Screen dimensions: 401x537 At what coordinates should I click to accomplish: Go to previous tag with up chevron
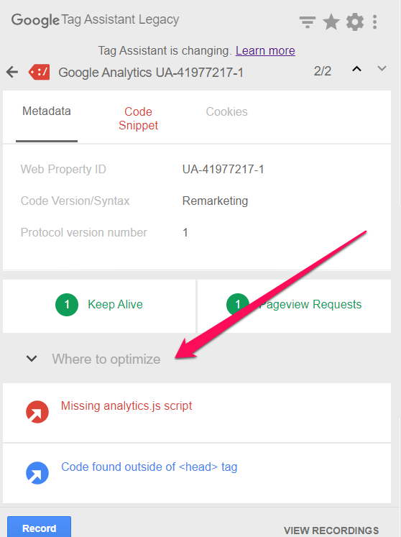357,69
